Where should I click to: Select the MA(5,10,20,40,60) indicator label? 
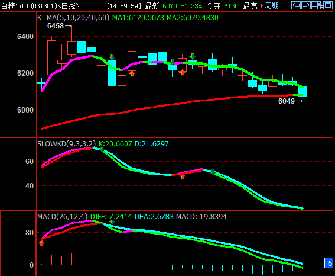[78, 18]
